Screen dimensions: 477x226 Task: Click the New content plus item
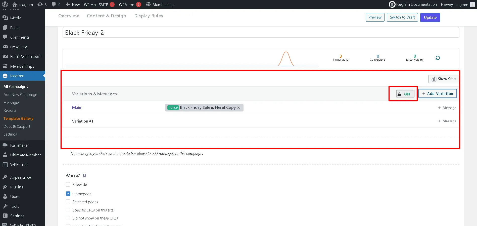point(73,5)
